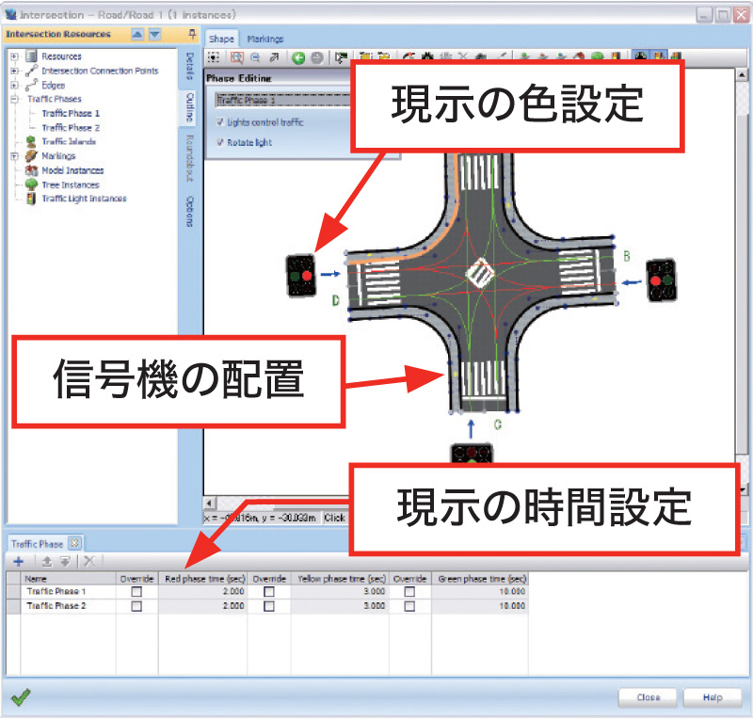Screen dimensions: 753x720
Task: Add a new traffic phase with plus
Action: pyautogui.click(x=19, y=561)
